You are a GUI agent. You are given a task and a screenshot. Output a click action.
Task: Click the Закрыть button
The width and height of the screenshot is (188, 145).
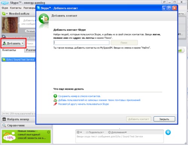164,119
